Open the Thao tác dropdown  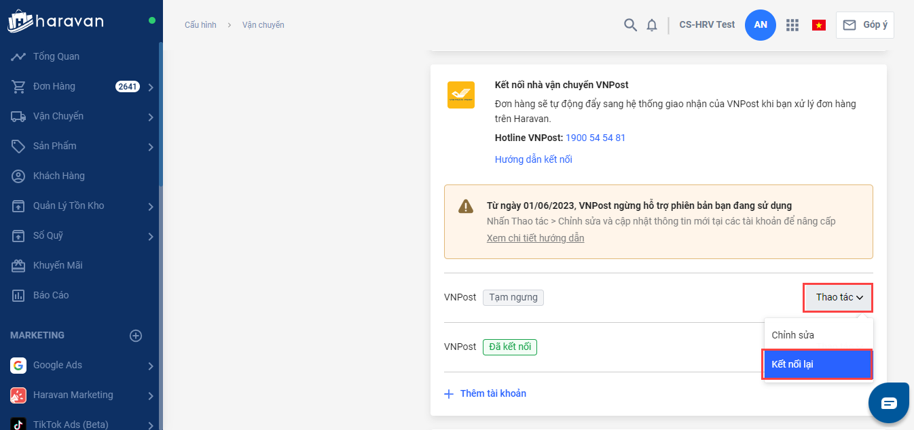click(x=838, y=298)
